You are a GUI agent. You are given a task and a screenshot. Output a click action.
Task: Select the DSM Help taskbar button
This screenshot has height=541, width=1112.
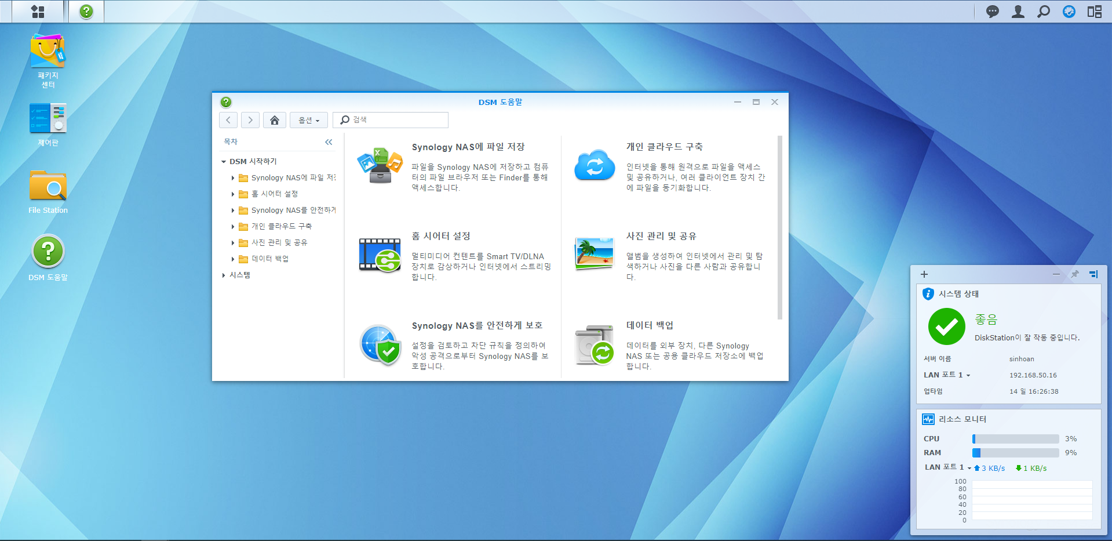86,12
